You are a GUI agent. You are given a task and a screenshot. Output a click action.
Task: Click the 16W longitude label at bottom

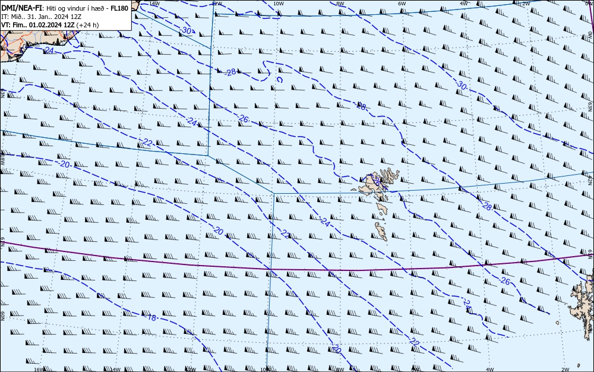point(39,370)
